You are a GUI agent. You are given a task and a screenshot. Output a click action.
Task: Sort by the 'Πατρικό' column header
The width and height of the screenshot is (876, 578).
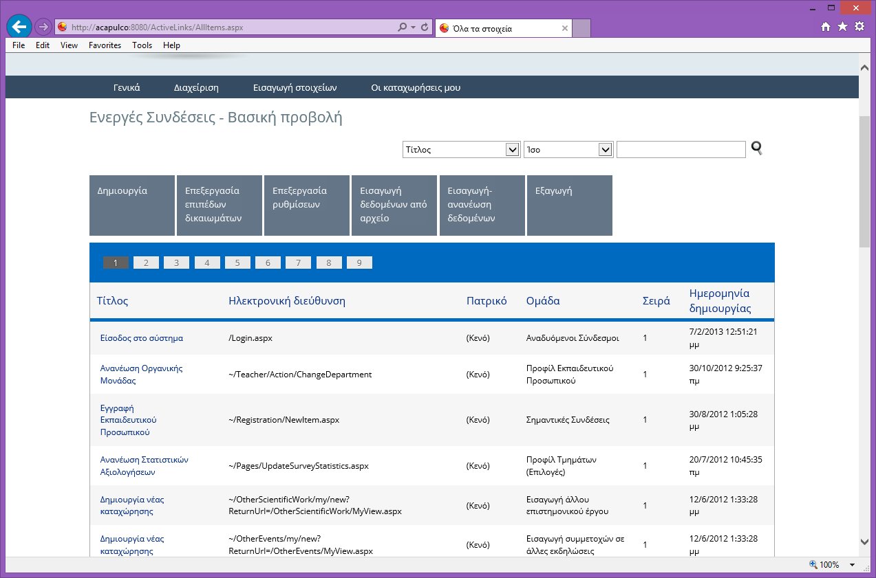[x=487, y=301]
